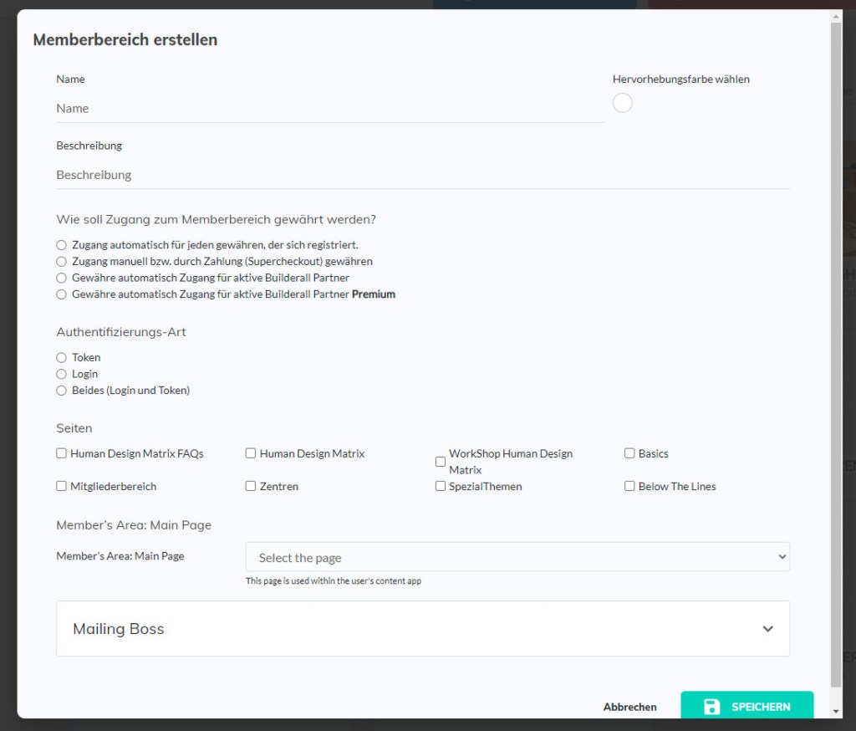This screenshot has width=856, height=731.
Task: Check the Human Design Matrix FAQs page
Action: 62,453
